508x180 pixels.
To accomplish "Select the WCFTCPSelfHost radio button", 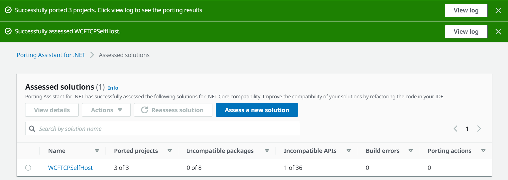I will click(x=28, y=168).
